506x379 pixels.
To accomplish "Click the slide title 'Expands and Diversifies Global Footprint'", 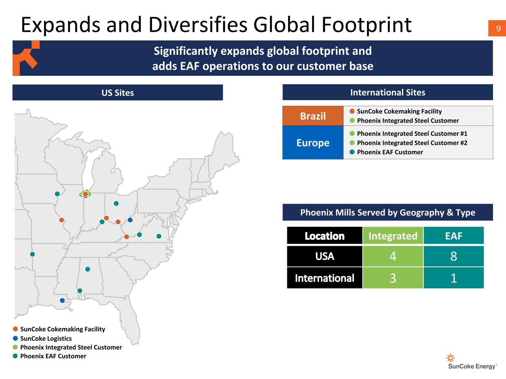I will click(216, 24).
